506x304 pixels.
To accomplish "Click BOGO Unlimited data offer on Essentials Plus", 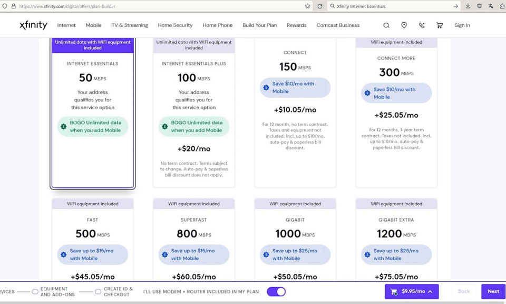I will point(194,126).
